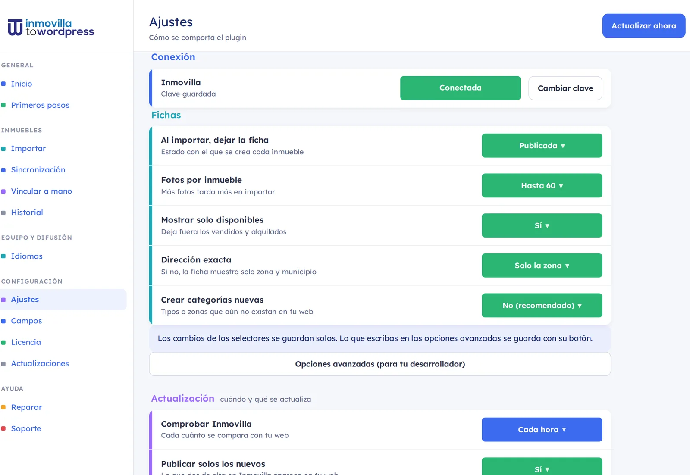
Task: Open Vincular a mano
Action: click(41, 191)
